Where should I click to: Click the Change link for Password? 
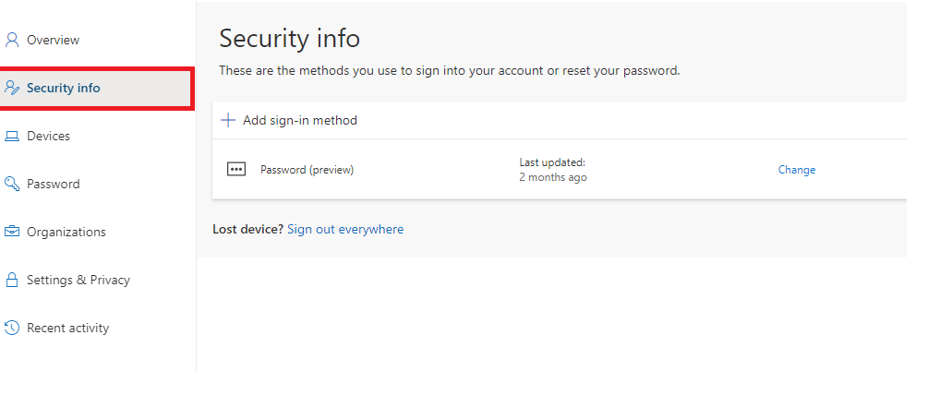797,170
